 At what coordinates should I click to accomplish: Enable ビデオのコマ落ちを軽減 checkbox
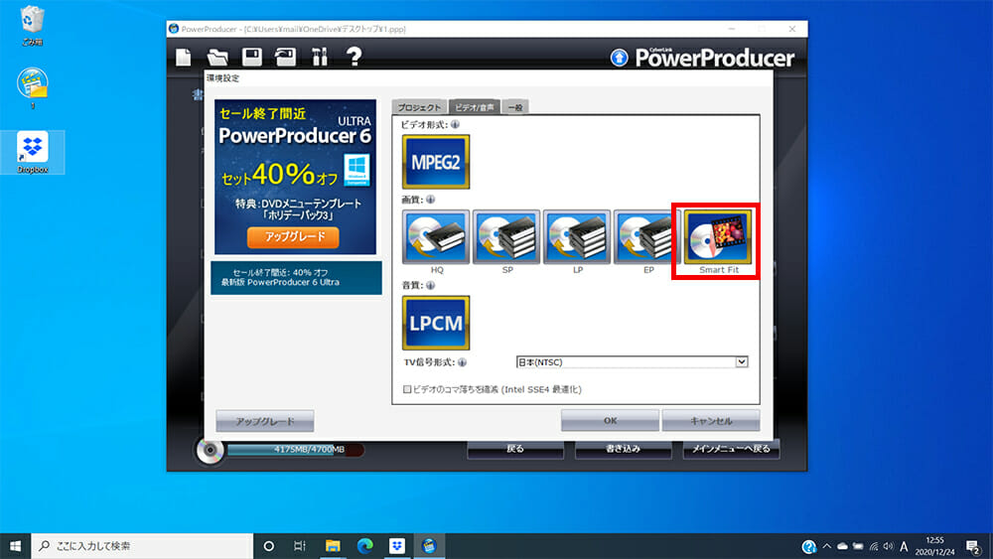coord(407,389)
